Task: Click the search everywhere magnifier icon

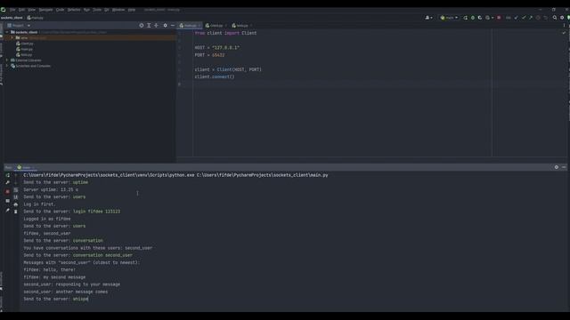Action: tap(555, 18)
